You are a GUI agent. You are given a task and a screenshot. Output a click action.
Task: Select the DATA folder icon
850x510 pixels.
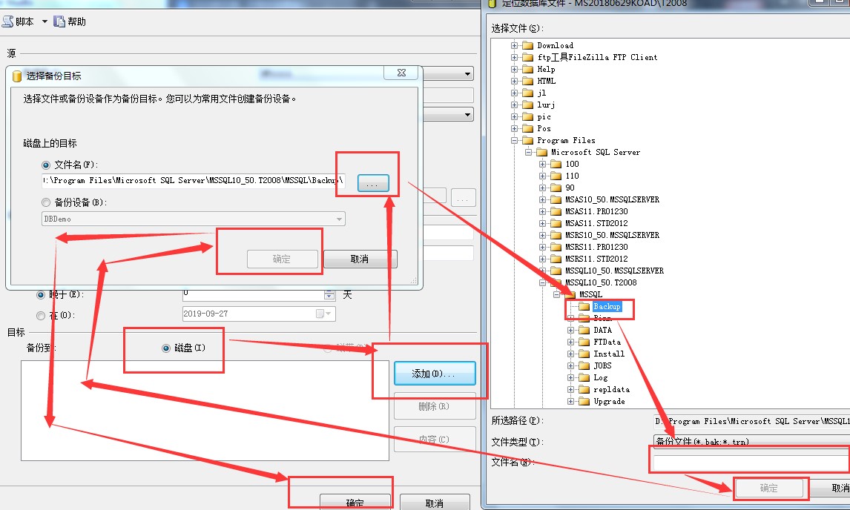coord(584,331)
